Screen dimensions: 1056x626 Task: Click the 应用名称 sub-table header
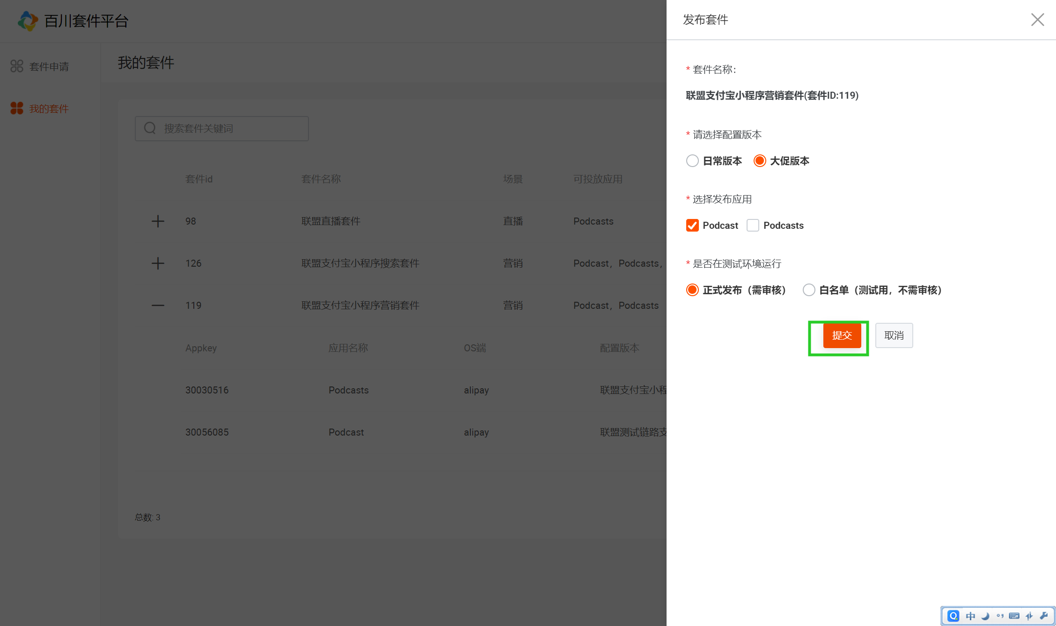[x=348, y=348]
